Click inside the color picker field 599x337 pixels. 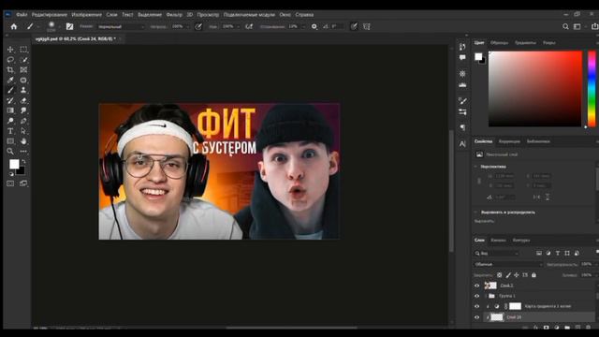[534, 89]
